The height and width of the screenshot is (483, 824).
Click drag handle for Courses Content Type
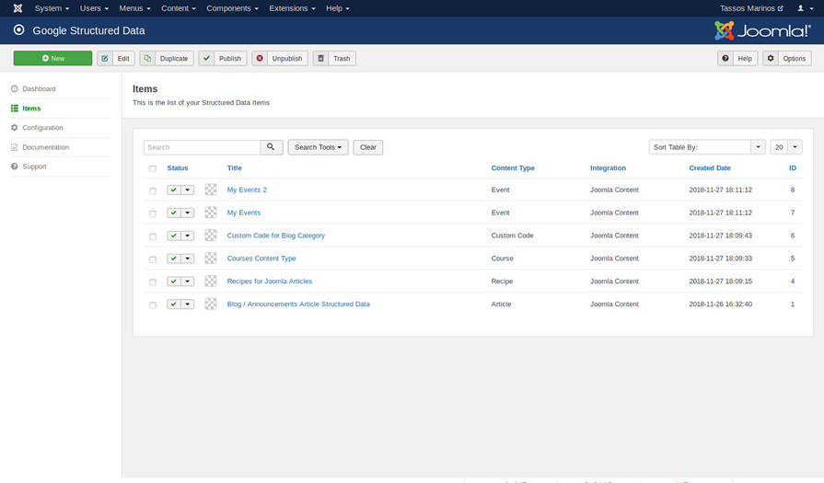(211, 259)
